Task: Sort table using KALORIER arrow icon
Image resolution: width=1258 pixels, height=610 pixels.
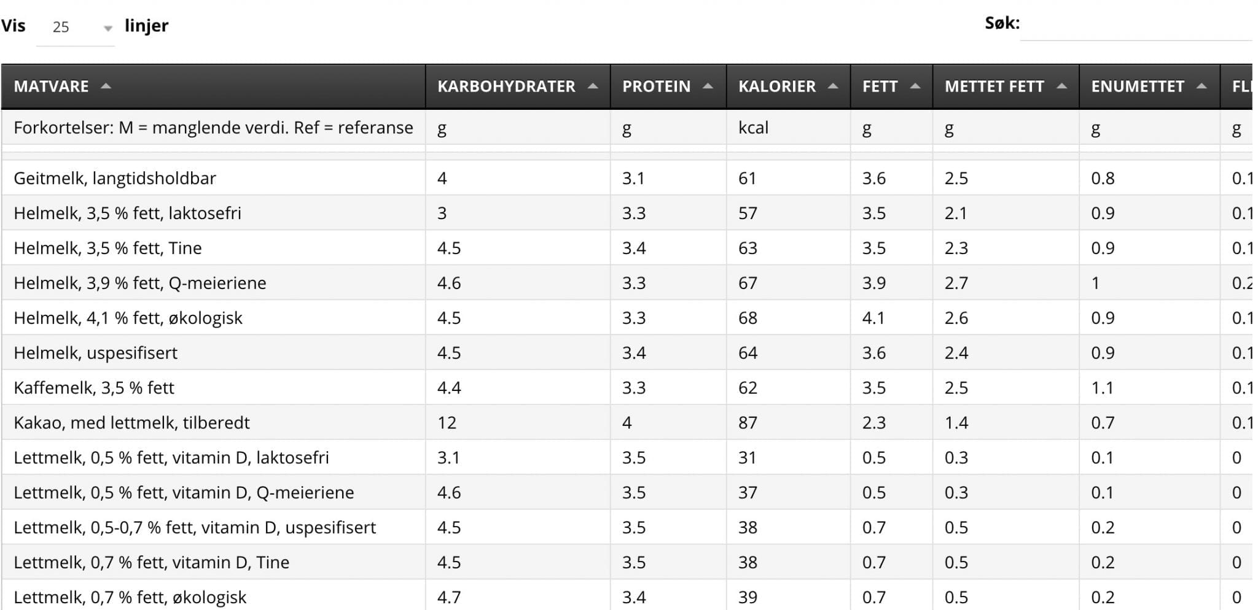Action: pyautogui.click(x=833, y=86)
